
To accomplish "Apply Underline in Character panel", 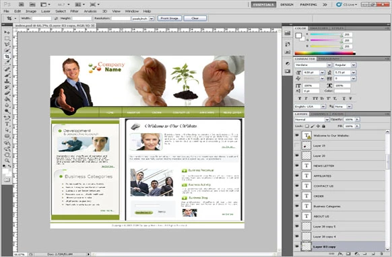I will [344, 98].
